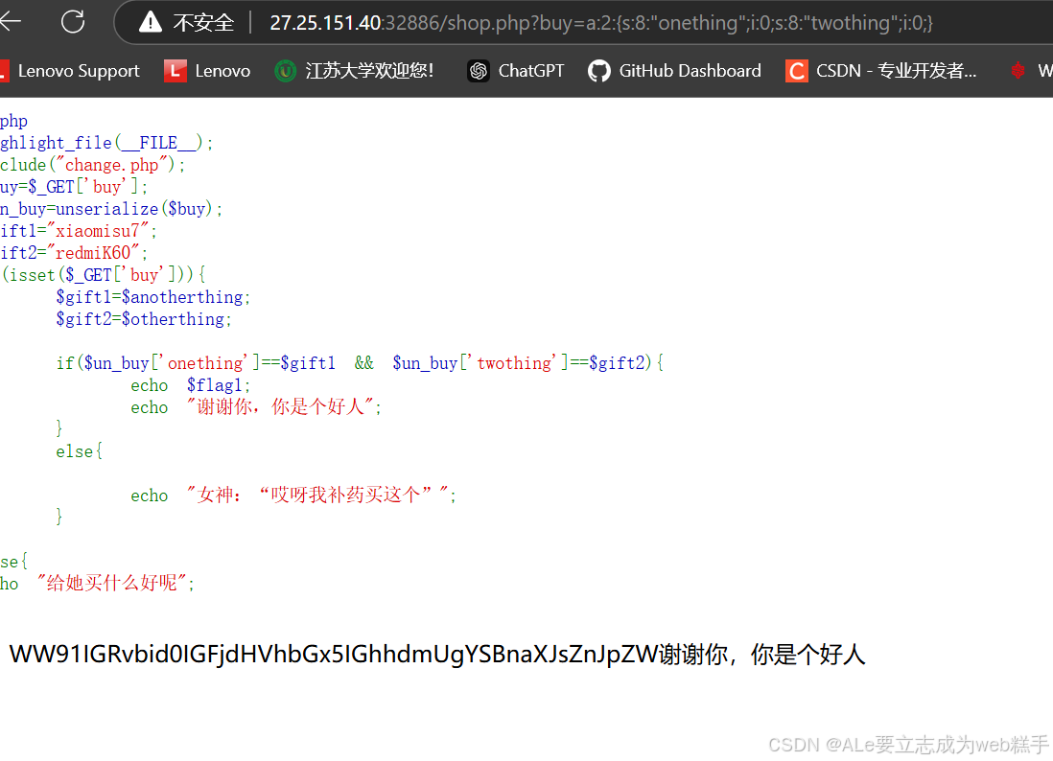This screenshot has width=1053, height=761.
Task: Click the highlight_file(__FILE__) code line
Action: coord(106,142)
